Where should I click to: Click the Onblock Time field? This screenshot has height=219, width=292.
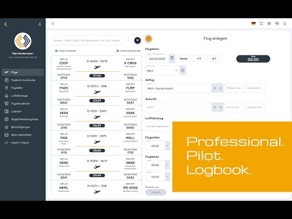(255, 107)
